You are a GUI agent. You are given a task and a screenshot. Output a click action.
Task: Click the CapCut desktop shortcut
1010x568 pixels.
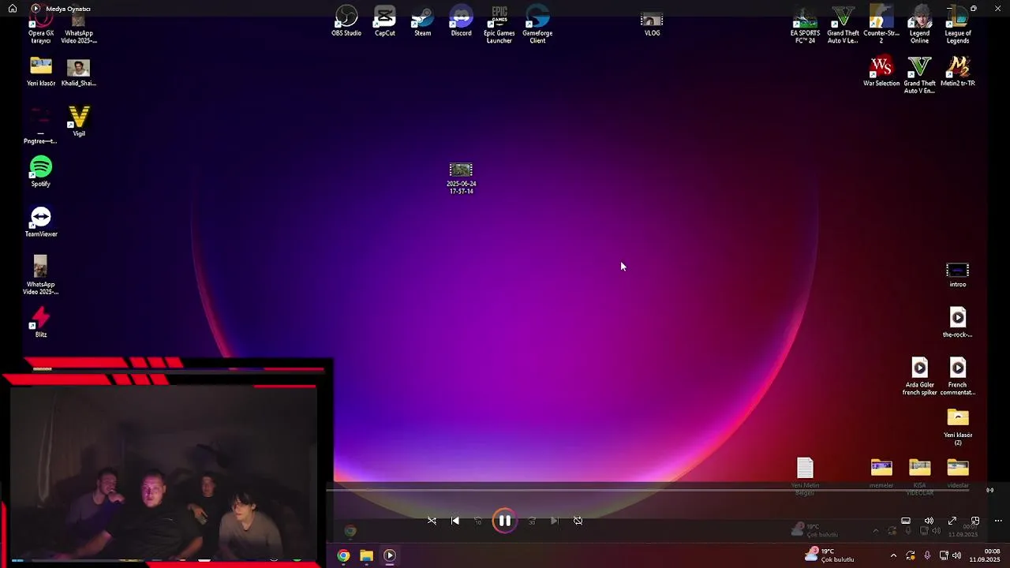coord(385,21)
